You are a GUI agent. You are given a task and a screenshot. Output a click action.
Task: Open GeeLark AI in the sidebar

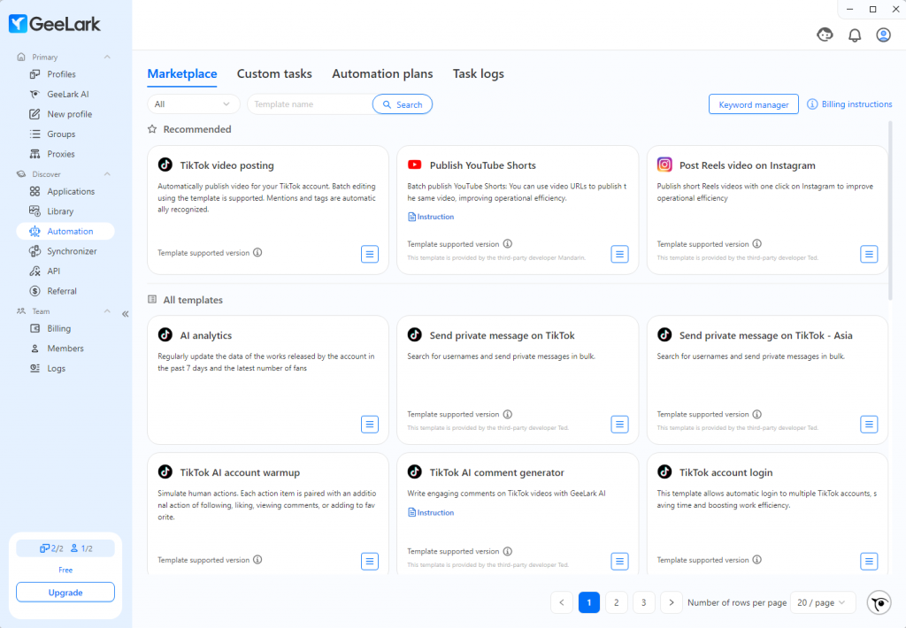65,94
